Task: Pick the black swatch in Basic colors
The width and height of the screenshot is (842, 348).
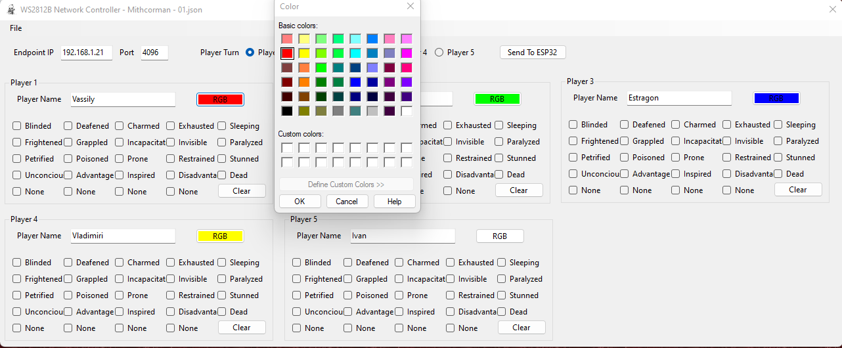Action: [x=287, y=111]
